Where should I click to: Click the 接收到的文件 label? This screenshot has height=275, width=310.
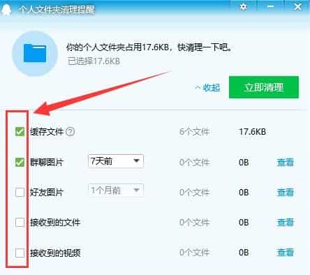click(55, 223)
